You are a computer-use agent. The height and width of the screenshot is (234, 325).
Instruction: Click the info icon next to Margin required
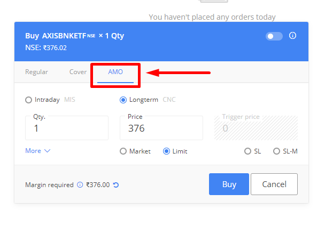coord(80,184)
